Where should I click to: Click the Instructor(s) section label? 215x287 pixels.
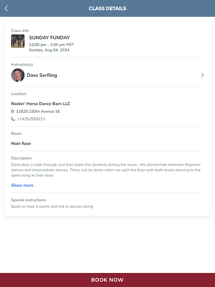22,65
